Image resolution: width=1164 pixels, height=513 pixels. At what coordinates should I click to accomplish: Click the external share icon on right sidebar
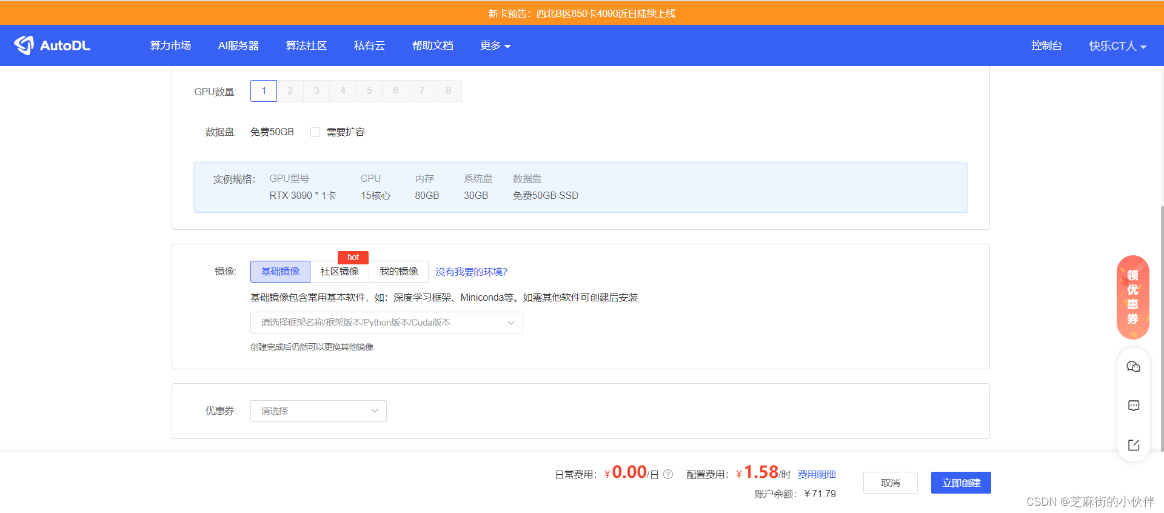(1133, 445)
